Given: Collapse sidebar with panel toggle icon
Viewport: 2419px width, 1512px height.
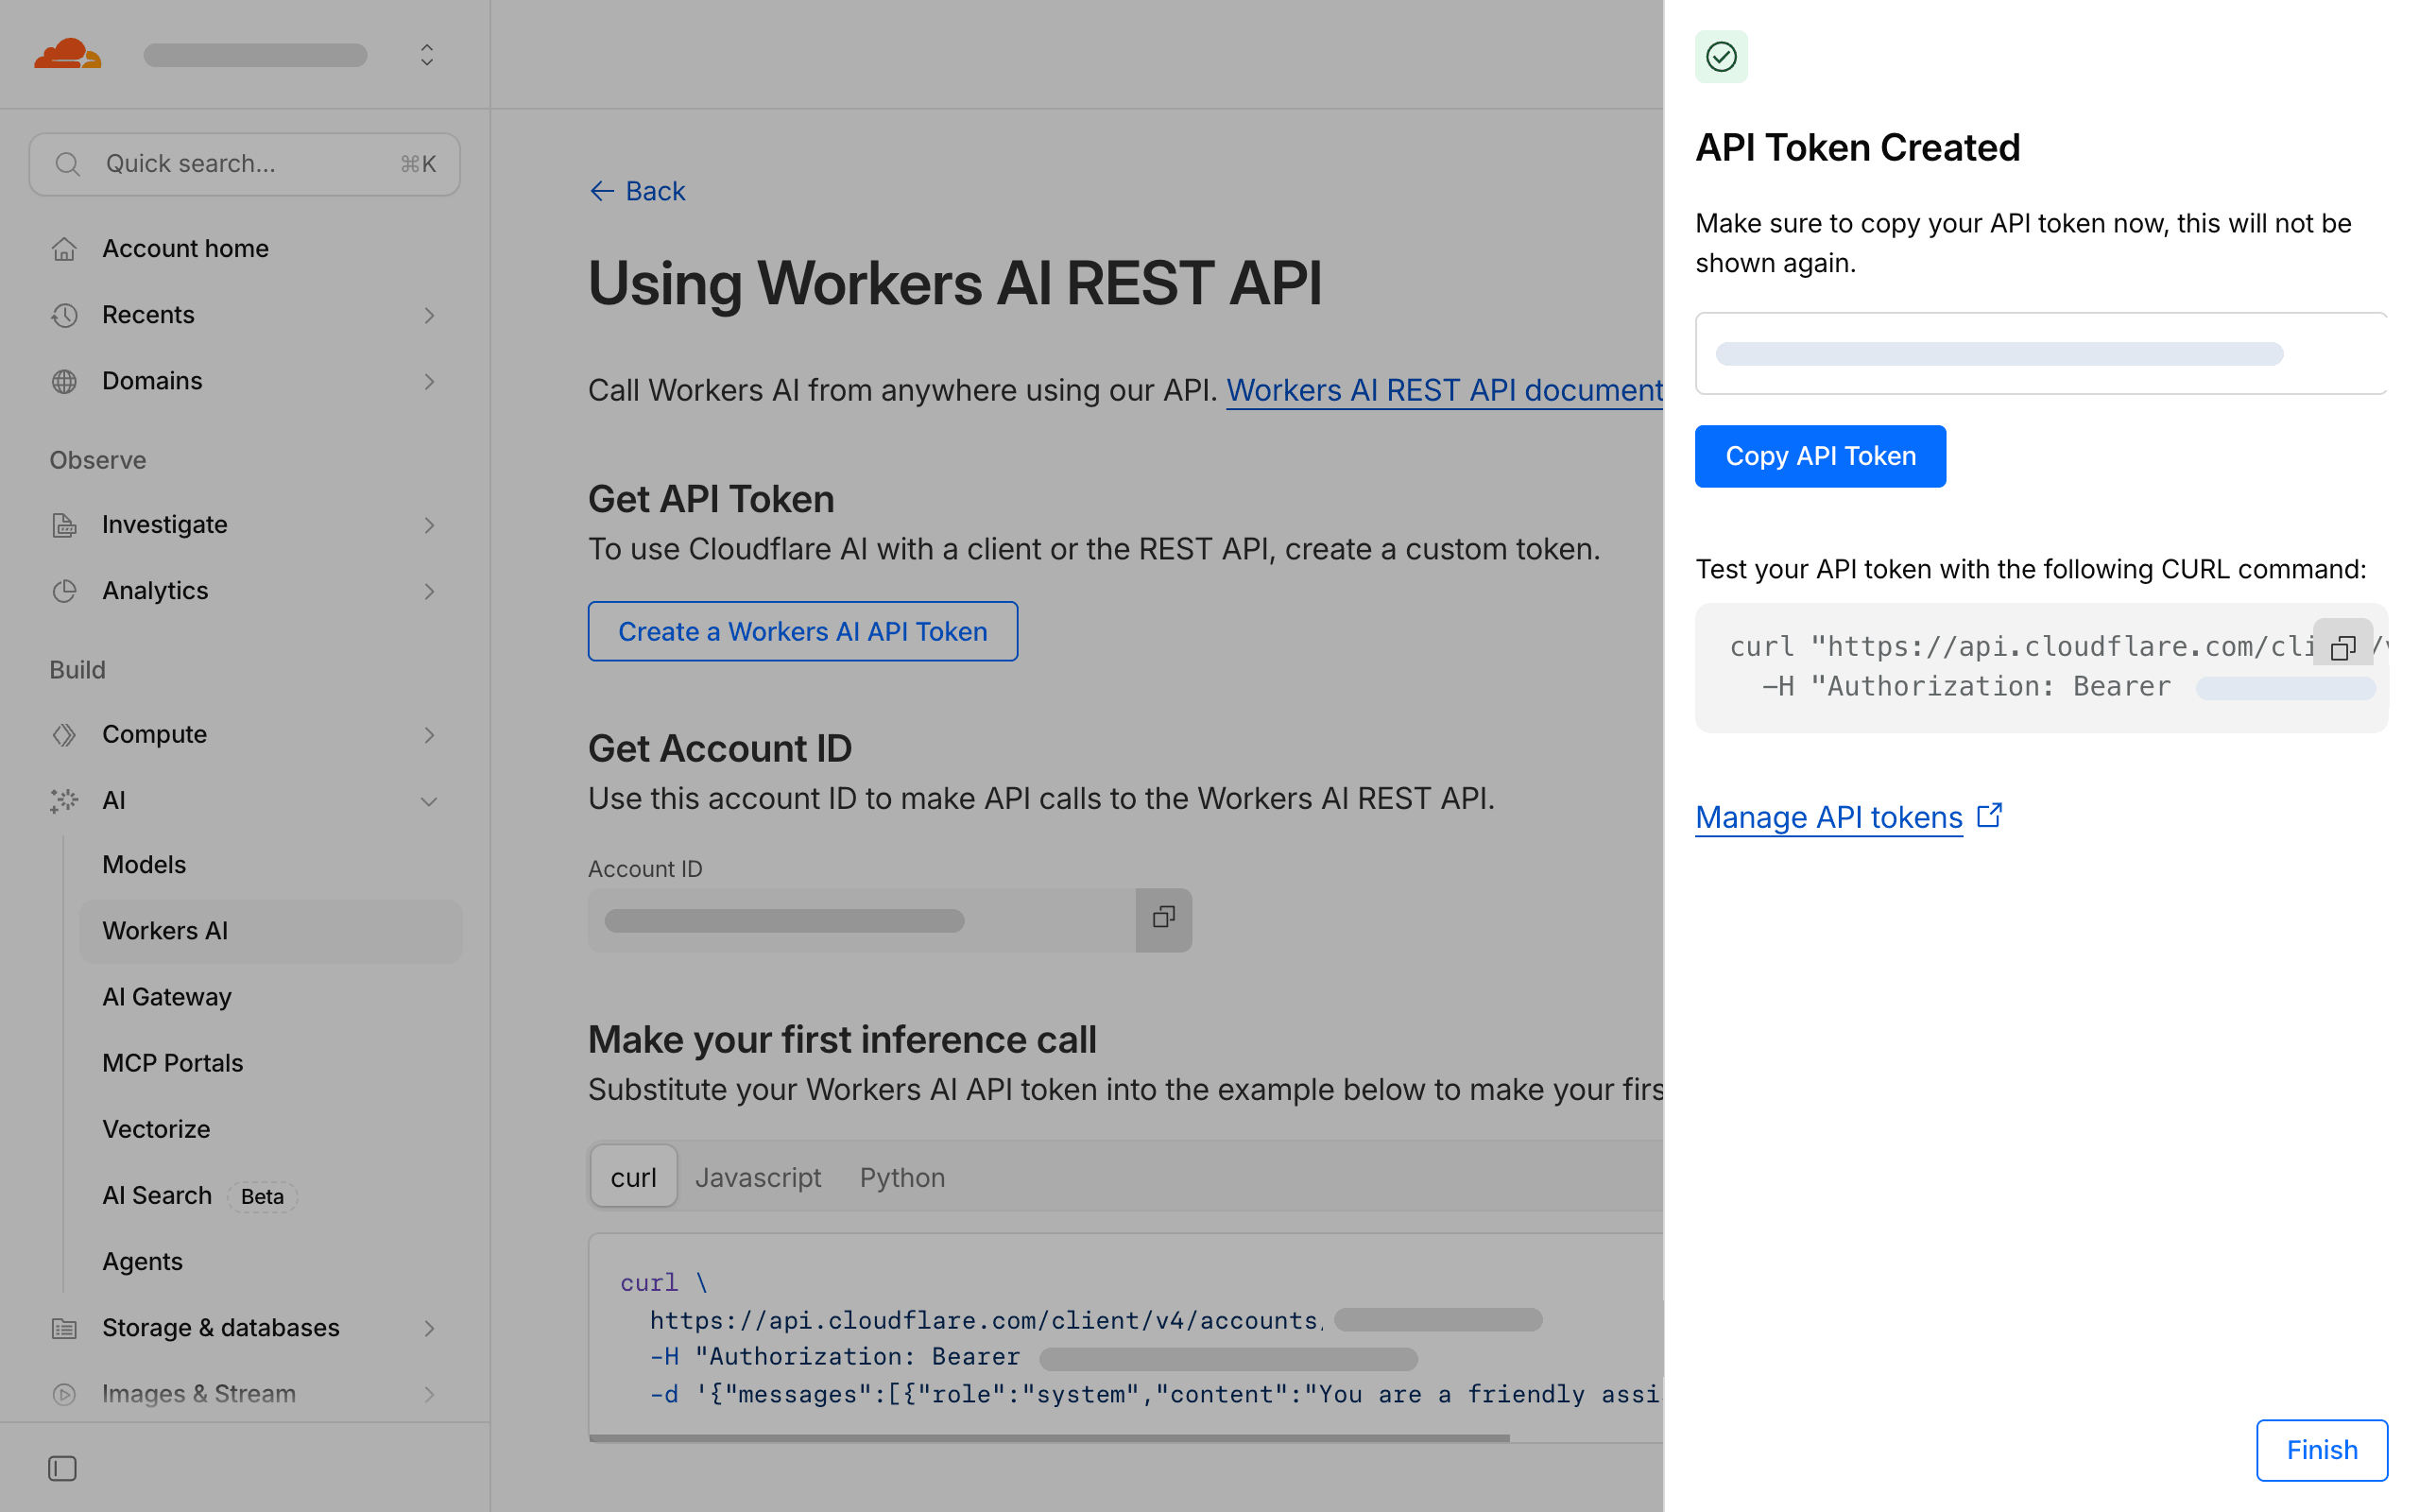Looking at the screenshot, I should [x=62, y=1468].
